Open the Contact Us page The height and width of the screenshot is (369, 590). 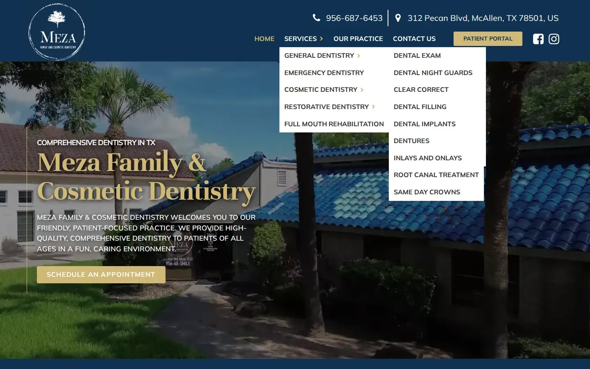pyautogui.click(x=414, y=39)
